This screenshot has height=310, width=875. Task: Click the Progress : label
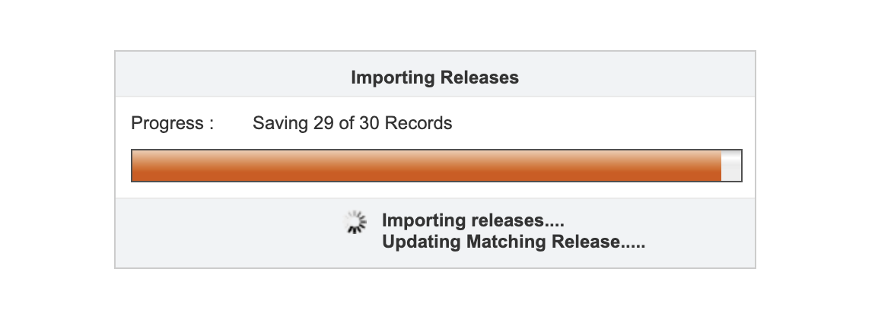tap(173, 122)
